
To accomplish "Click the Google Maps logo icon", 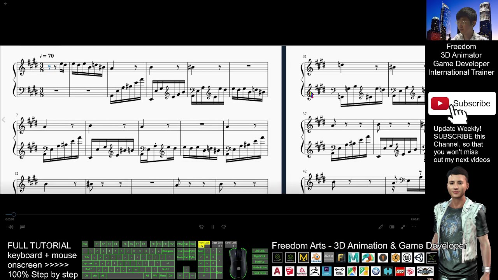I will (x=352, y=271).
